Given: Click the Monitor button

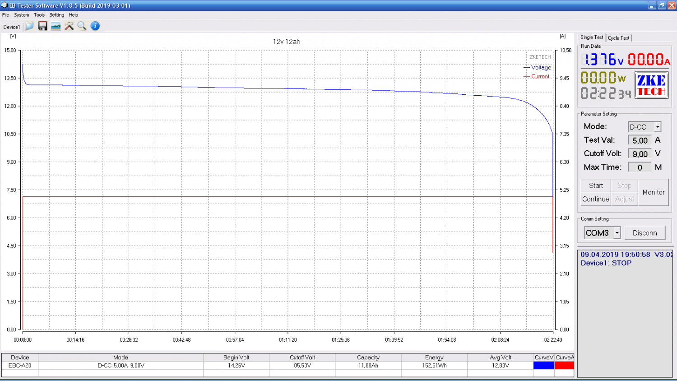Looking at the screenshot, I should (653, 192).
